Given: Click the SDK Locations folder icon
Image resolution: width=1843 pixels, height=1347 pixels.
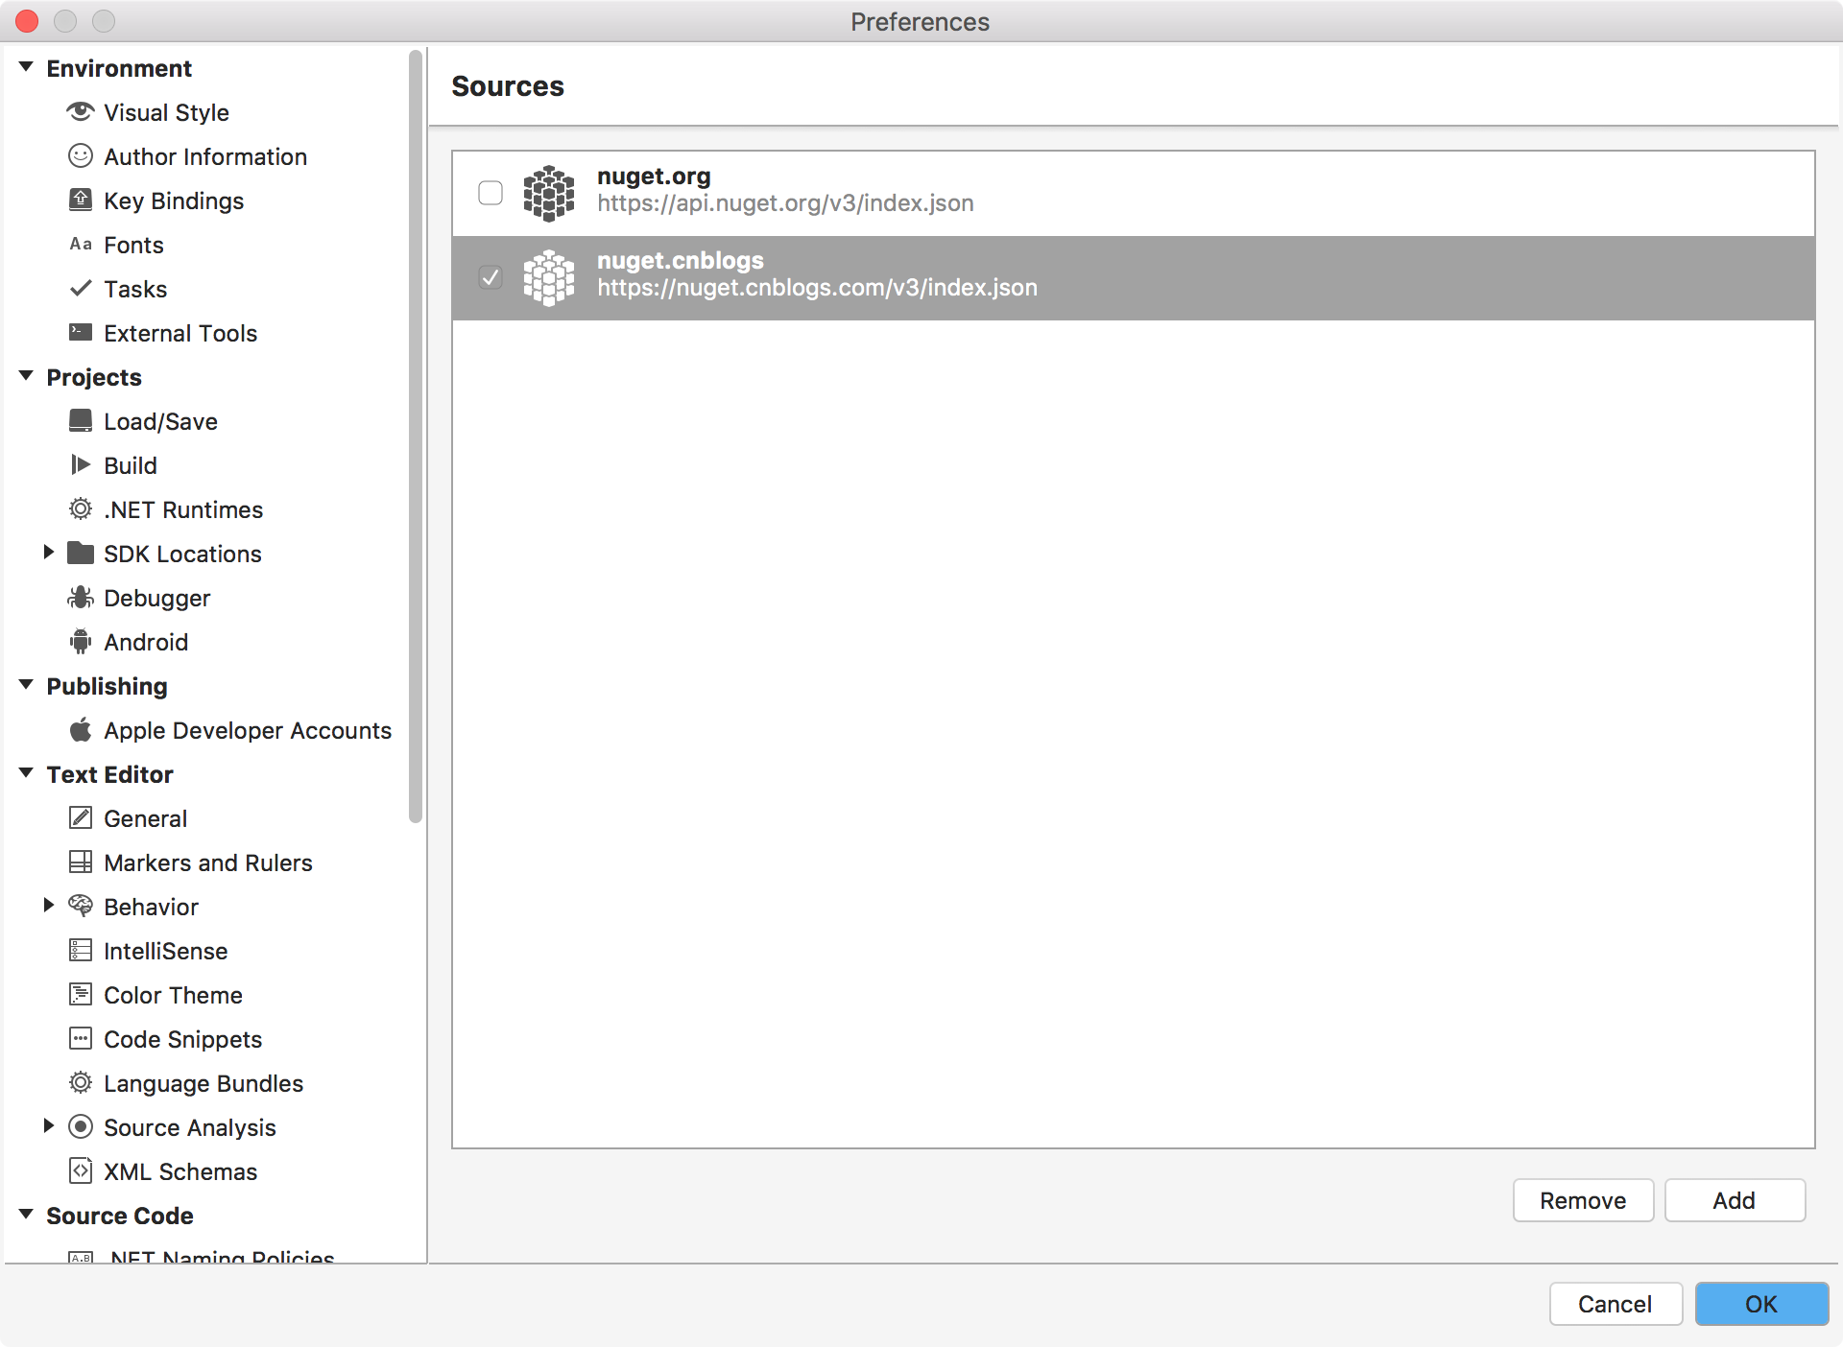Looking at the screenshot, I should [81, 554].
